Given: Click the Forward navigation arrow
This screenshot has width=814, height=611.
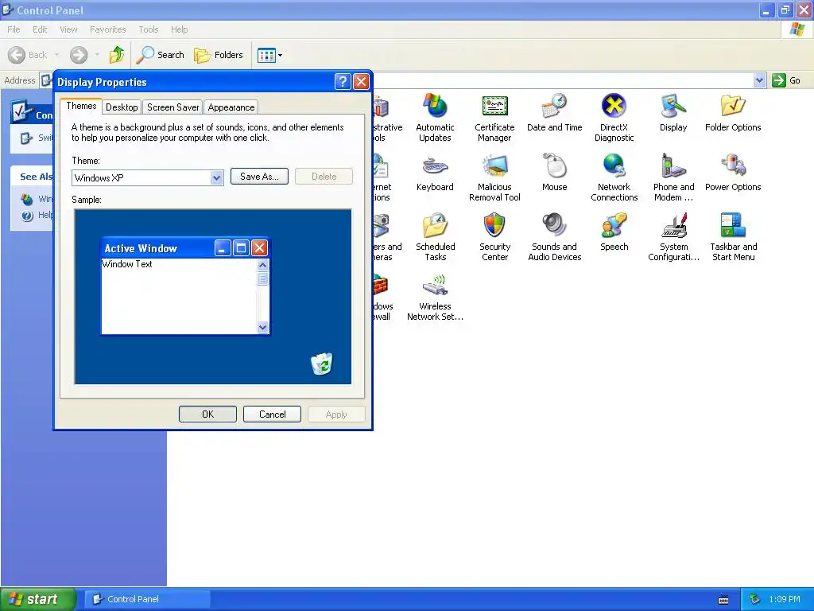Looking at the screenshot, I should point(79,55).
